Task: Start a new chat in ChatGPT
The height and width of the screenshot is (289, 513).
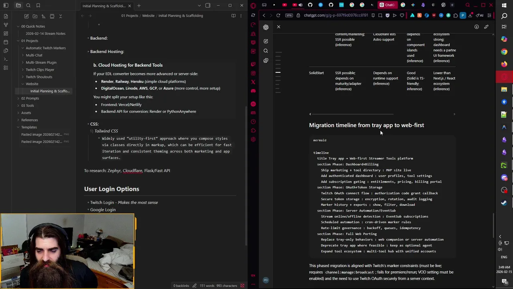Action: coord(266,41)
